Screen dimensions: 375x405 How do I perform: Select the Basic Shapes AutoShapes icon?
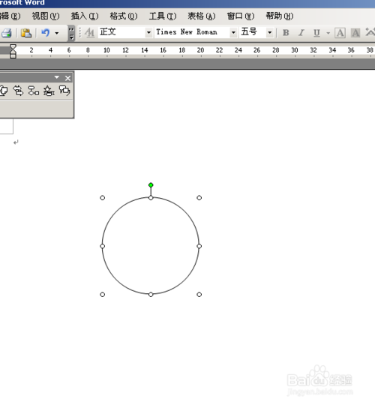pos(4,91)
